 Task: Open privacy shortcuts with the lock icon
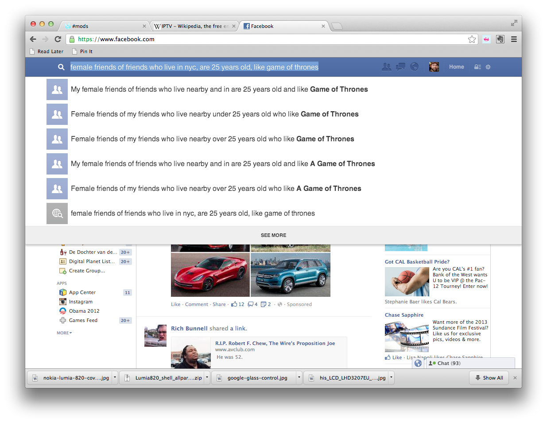477,67
